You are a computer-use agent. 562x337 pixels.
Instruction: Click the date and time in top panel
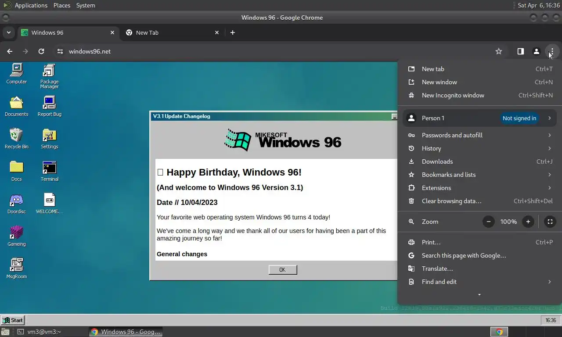pyautogui.click(x=539, y=5)
